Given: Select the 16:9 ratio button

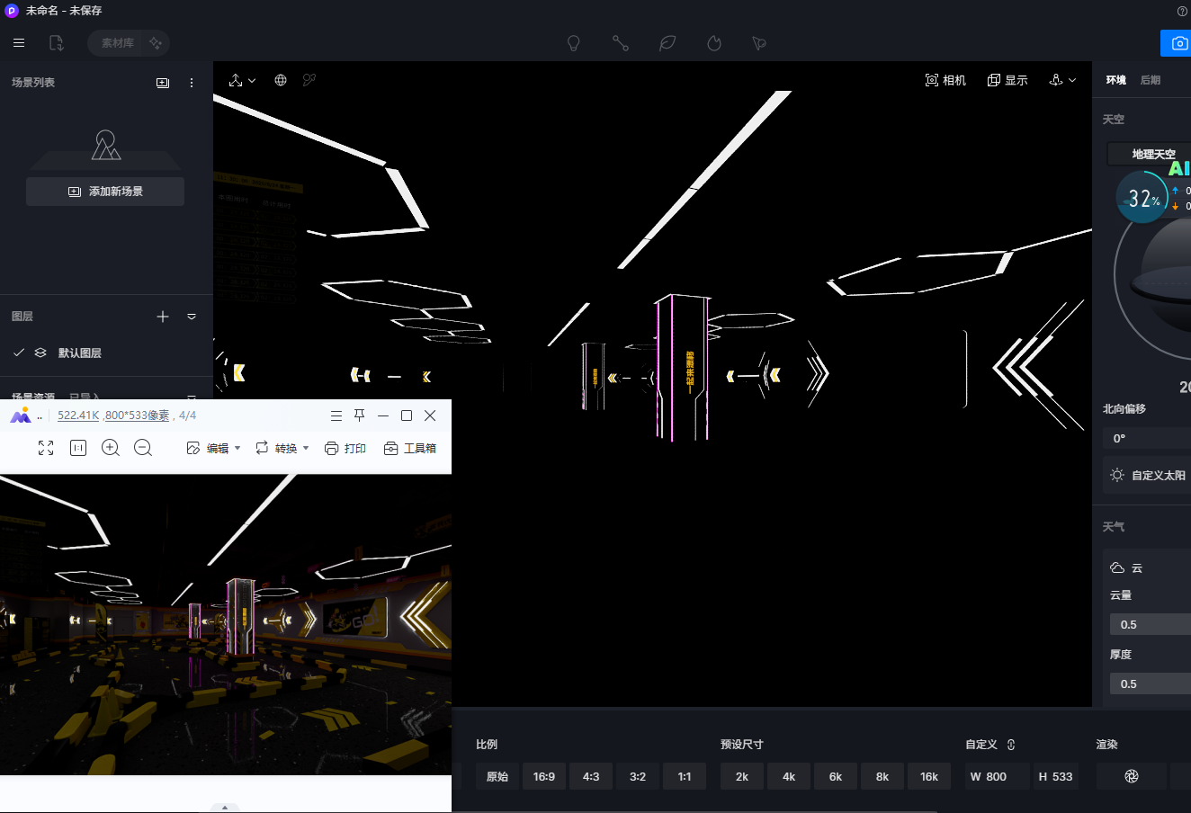Looking at the screenshot, I should [544, 776].
